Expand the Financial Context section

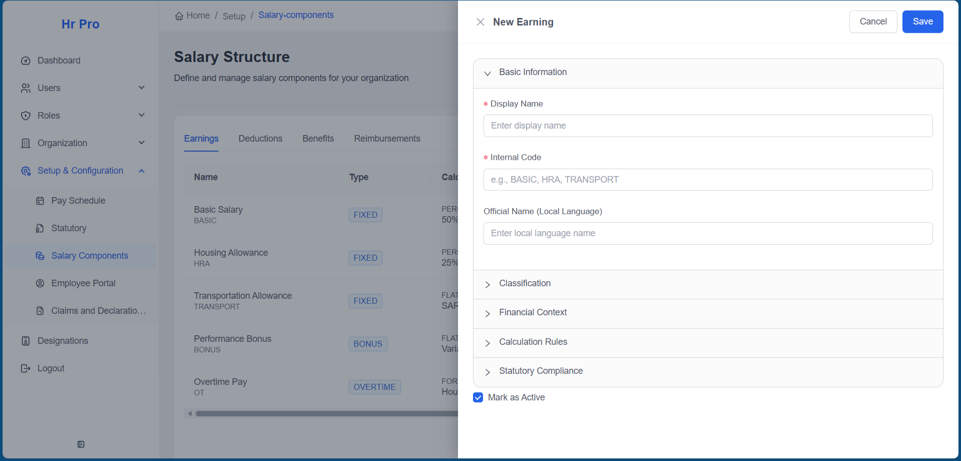click(533, 313)
